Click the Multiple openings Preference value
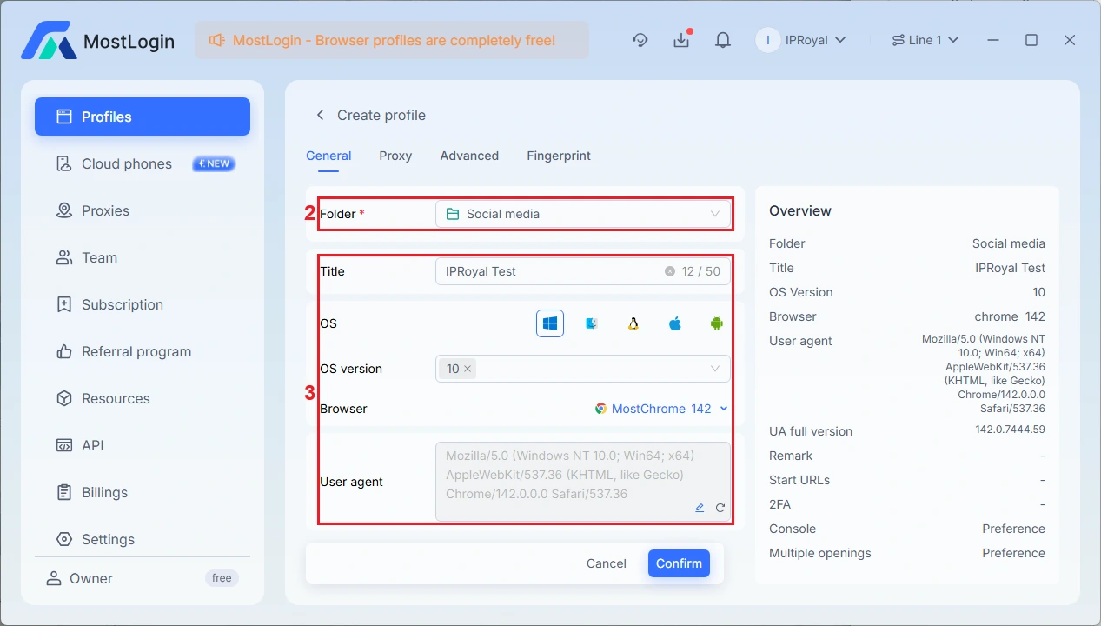The width and height of the screenshot is (1101, 626). [1013, 553]
